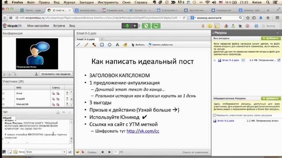Image resolution: width=282 pixels, height=158 pixels.
Task: Go to next slide arrow
Action: pyautogui.click(x=110, y=152)
